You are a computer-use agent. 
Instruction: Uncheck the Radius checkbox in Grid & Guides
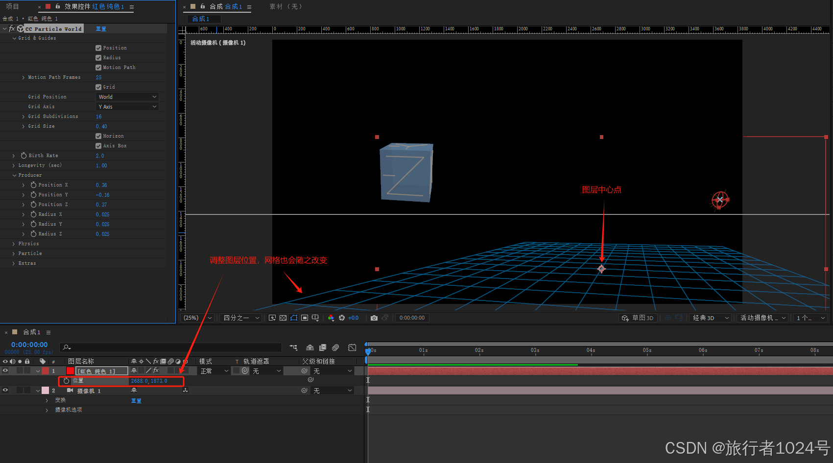pos(98,58)
